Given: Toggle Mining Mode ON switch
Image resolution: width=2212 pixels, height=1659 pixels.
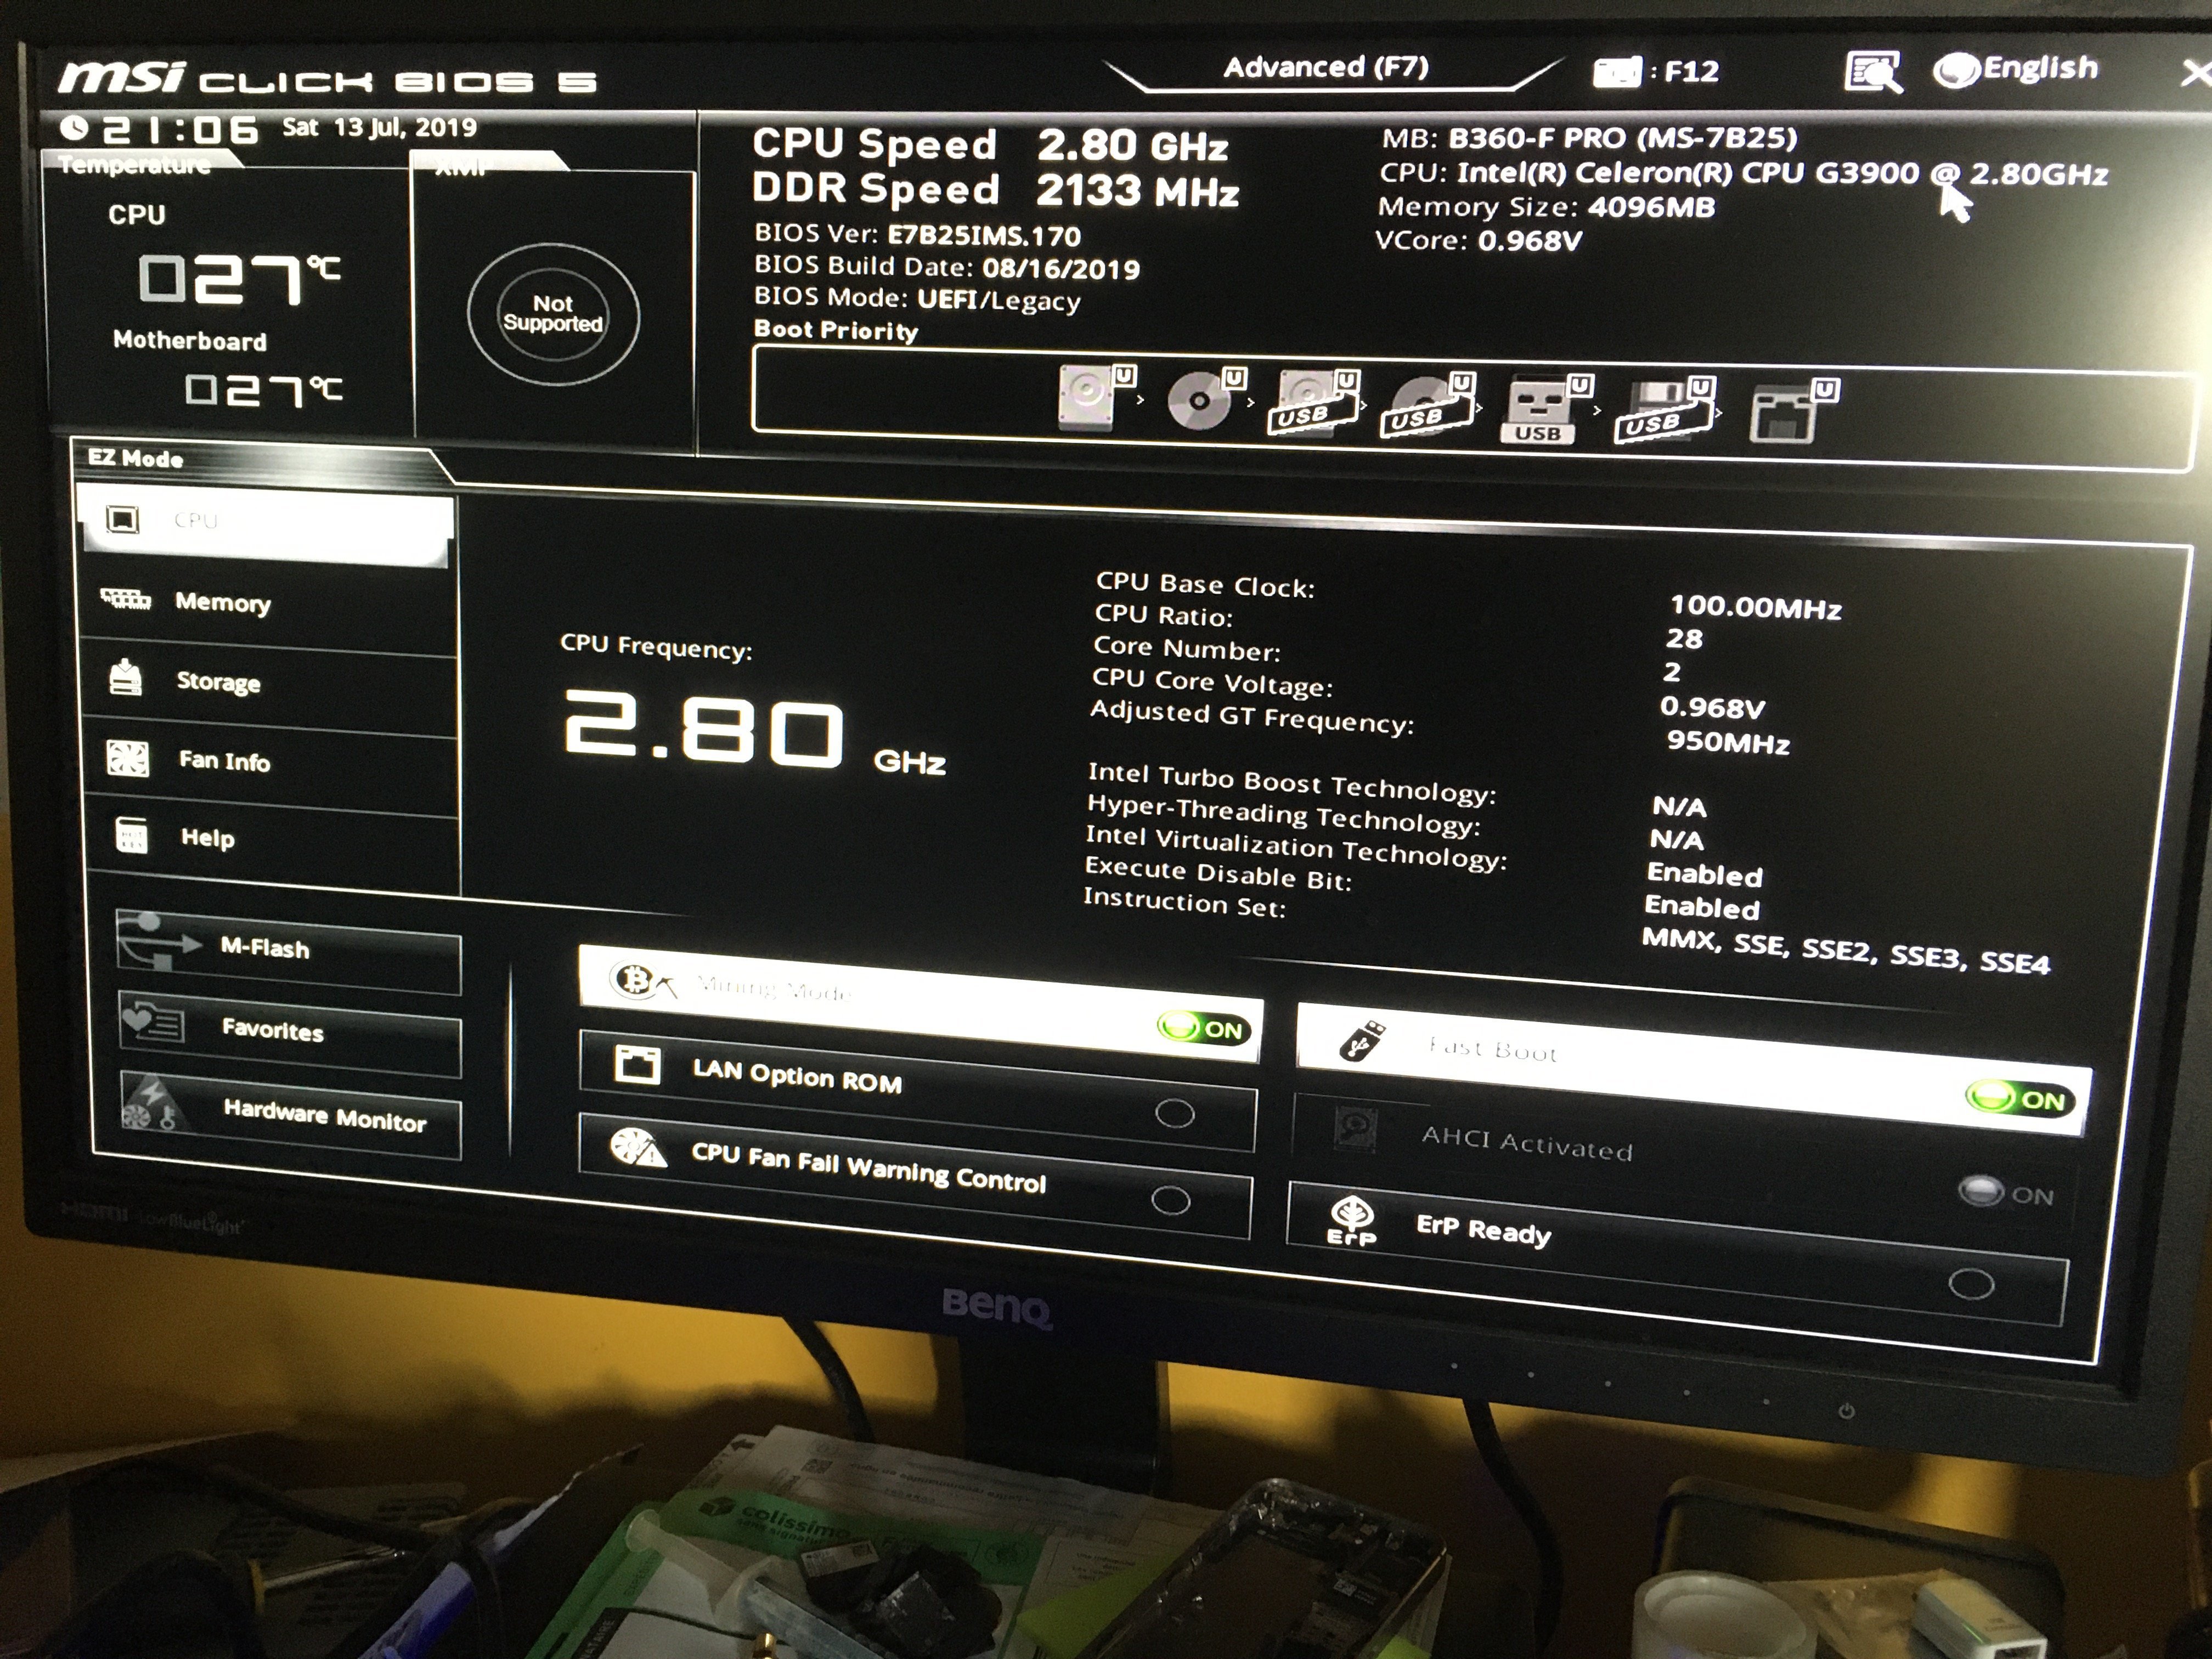Looking at the screenshot, I should 1203,1029.
